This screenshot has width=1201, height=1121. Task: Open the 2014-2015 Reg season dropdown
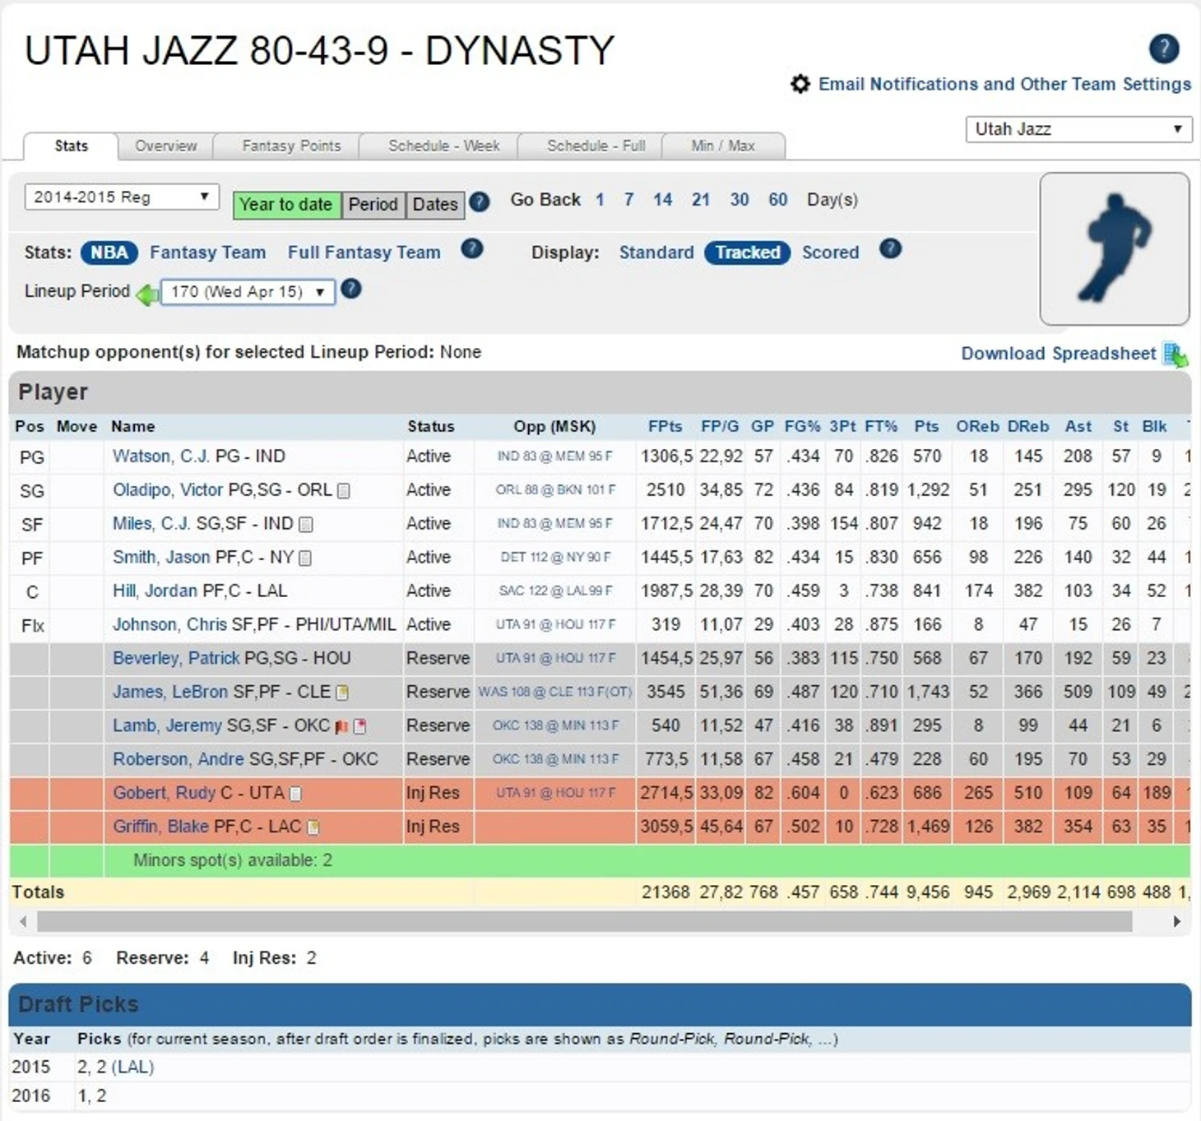pyautogui.click(x=122, y=197)
